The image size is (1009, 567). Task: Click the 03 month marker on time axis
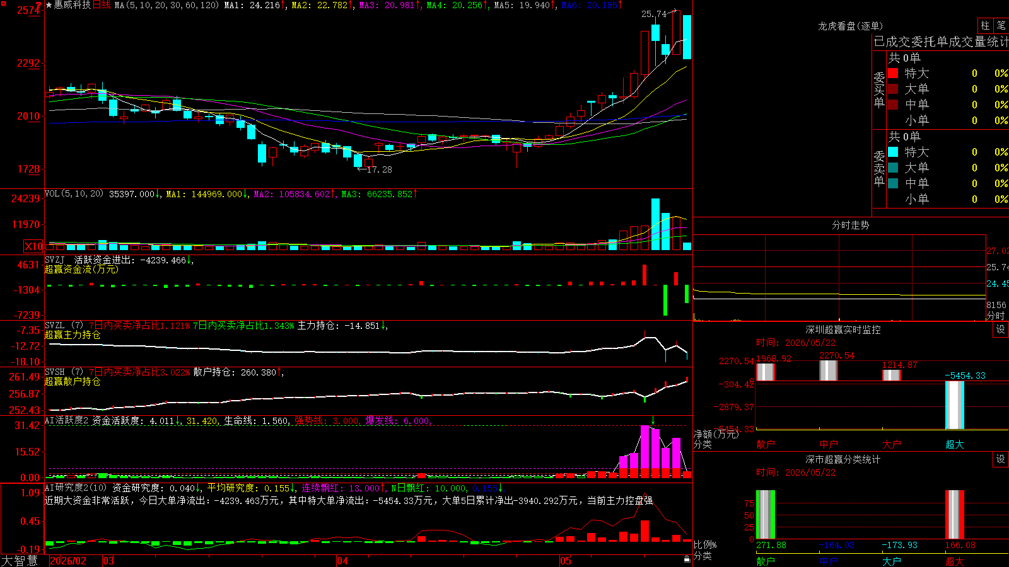(x=108, y=561)
